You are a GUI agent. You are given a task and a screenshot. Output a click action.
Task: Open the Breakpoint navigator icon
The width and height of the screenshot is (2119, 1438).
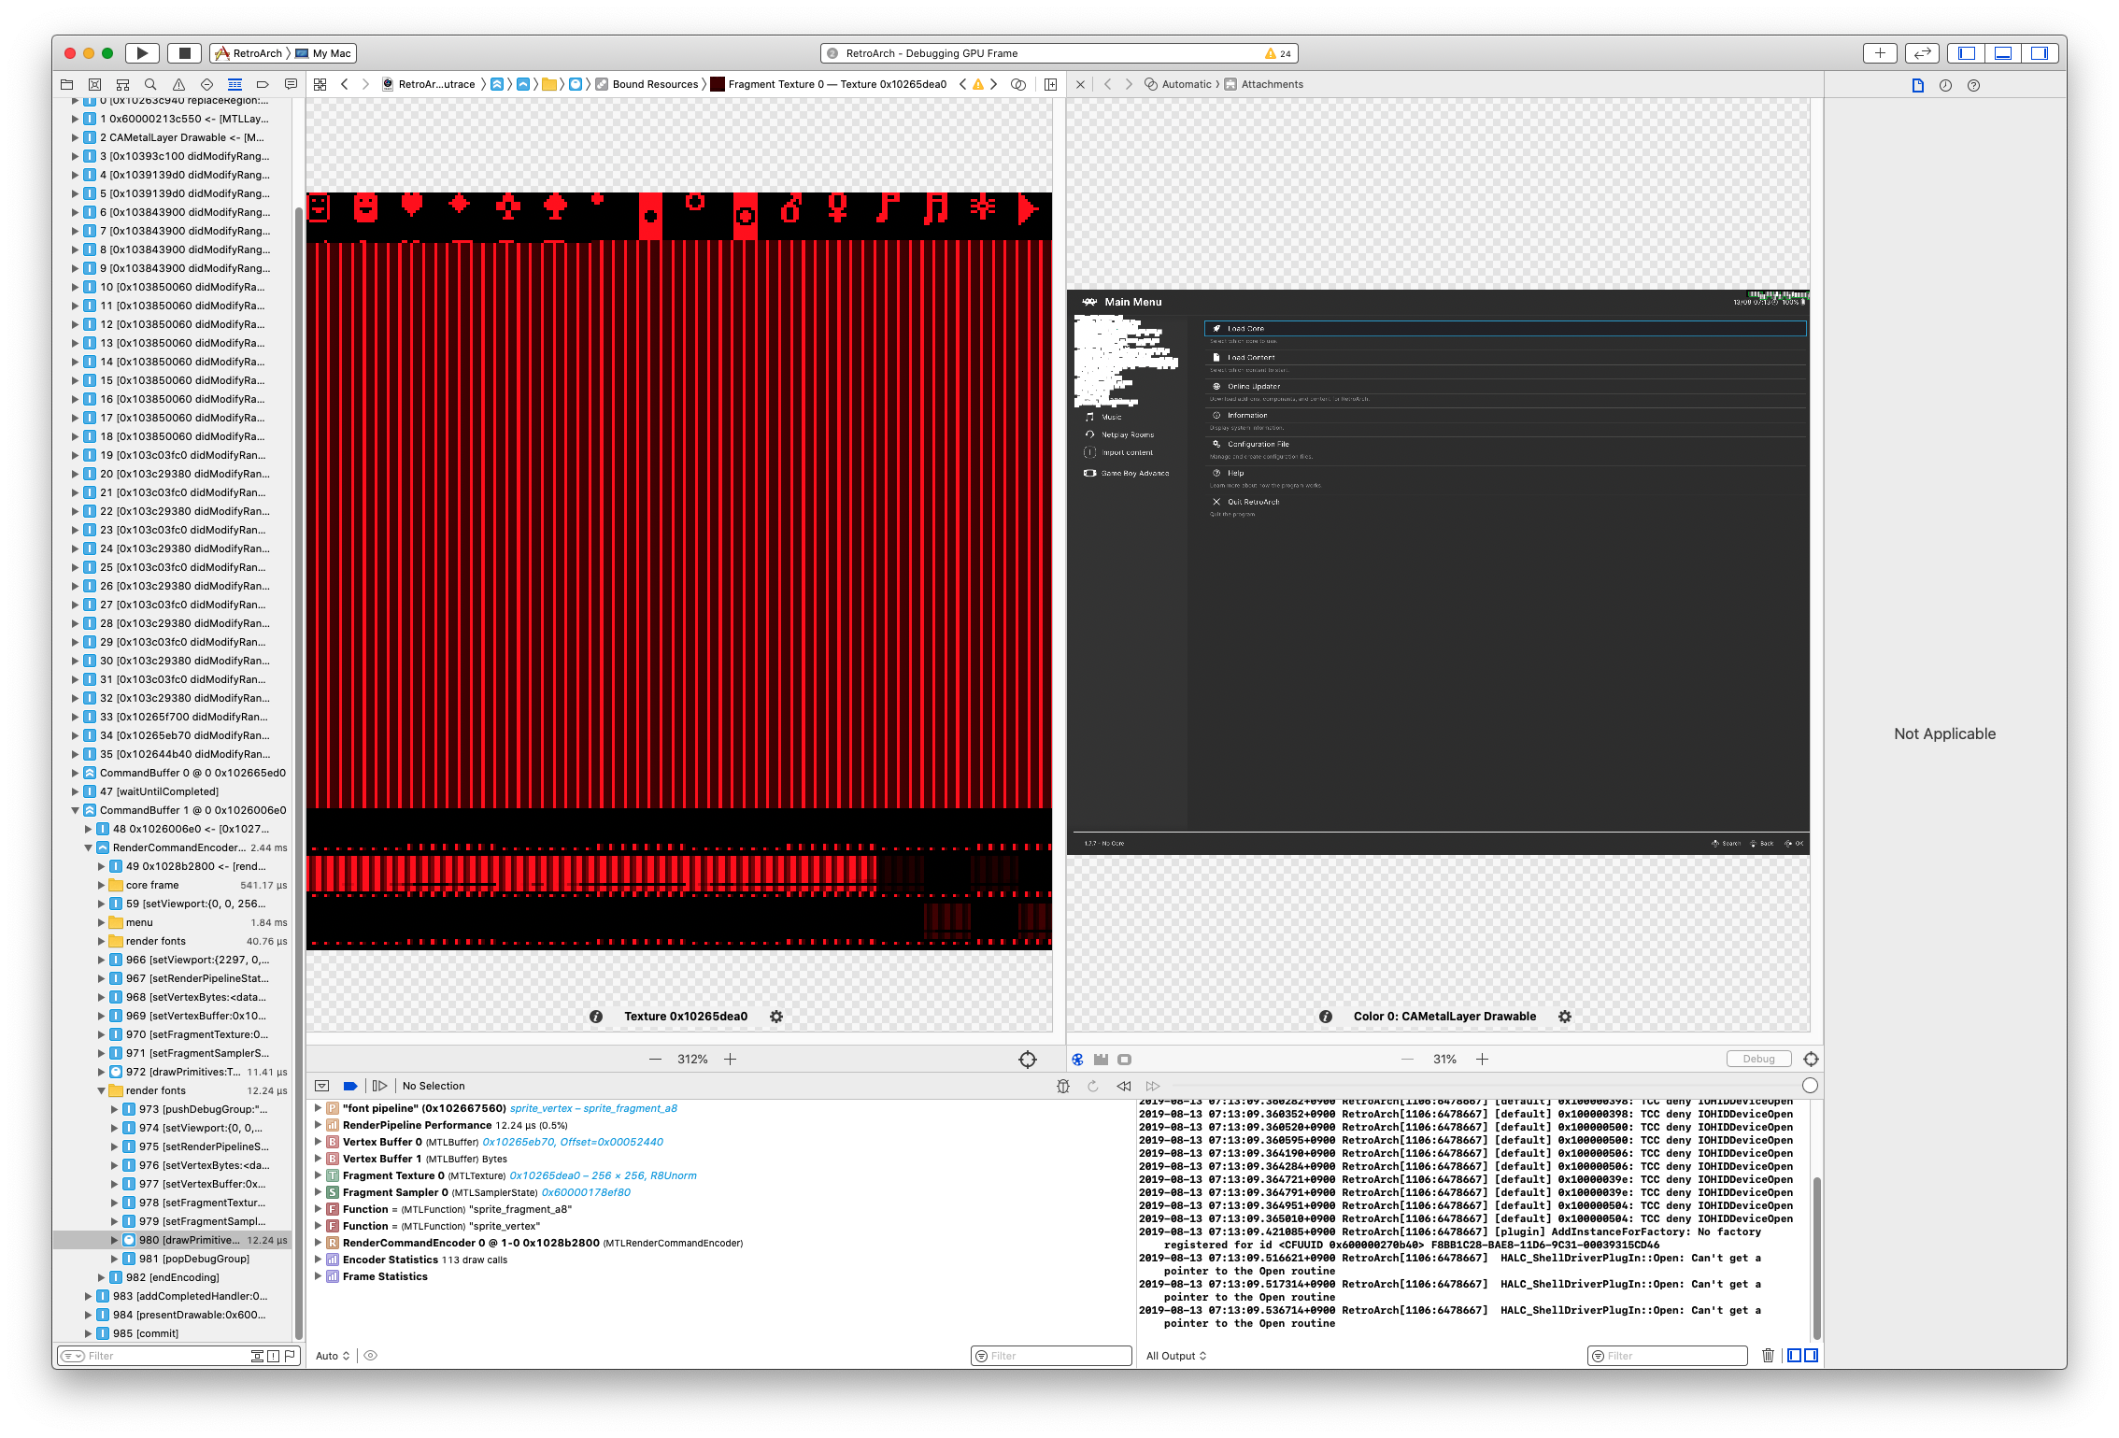(x=263, y=84)
